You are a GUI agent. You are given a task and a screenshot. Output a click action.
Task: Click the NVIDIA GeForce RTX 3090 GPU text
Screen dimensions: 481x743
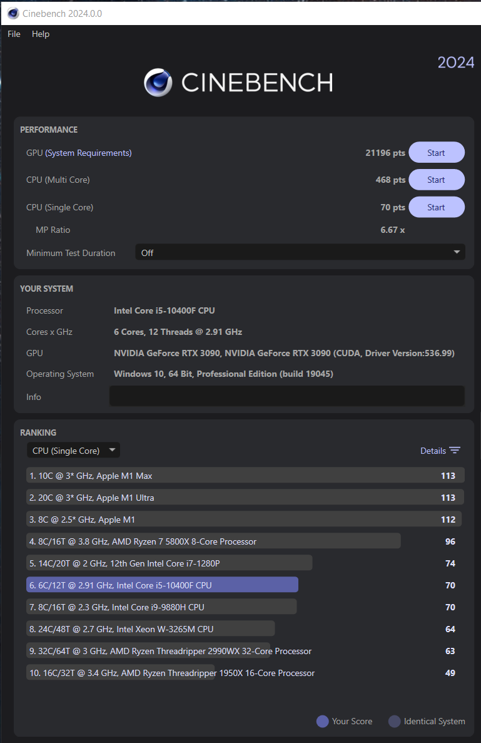(284, 353)
